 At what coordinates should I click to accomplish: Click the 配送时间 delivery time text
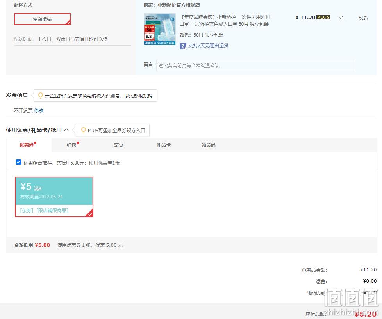(61, 39)
